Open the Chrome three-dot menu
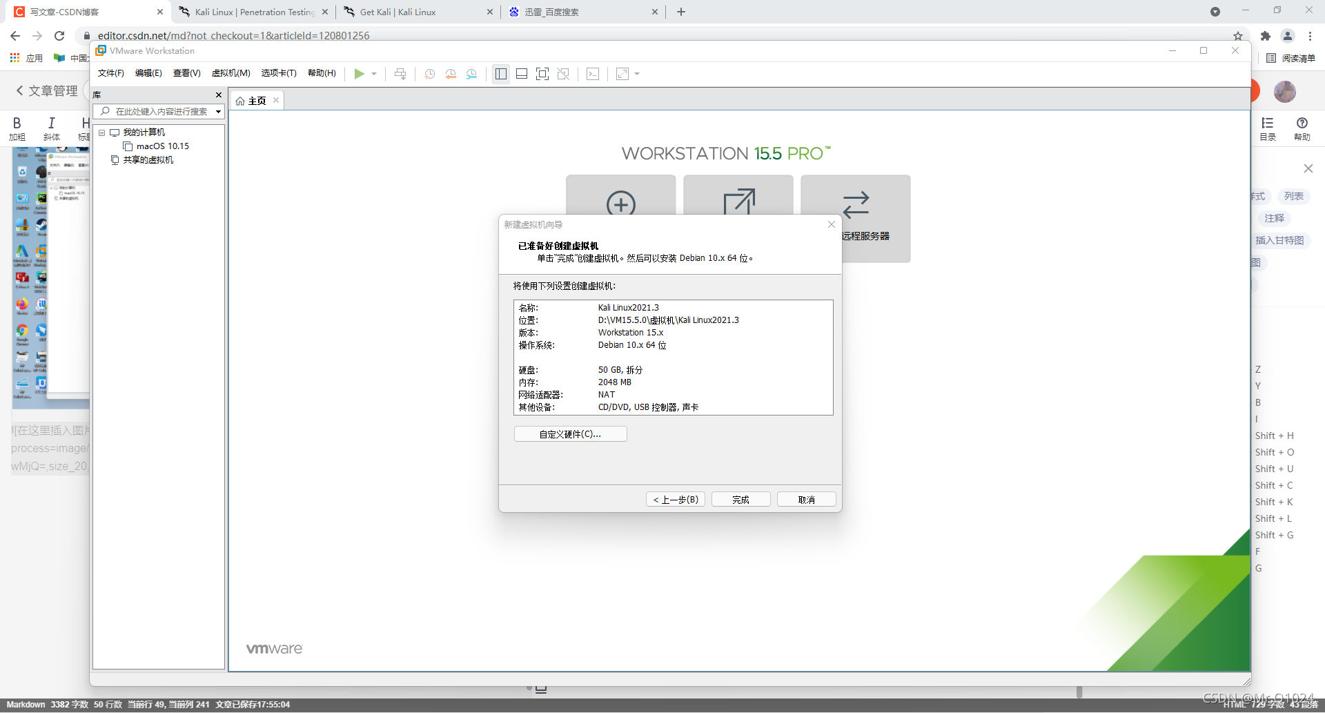 coord(1310,36)
